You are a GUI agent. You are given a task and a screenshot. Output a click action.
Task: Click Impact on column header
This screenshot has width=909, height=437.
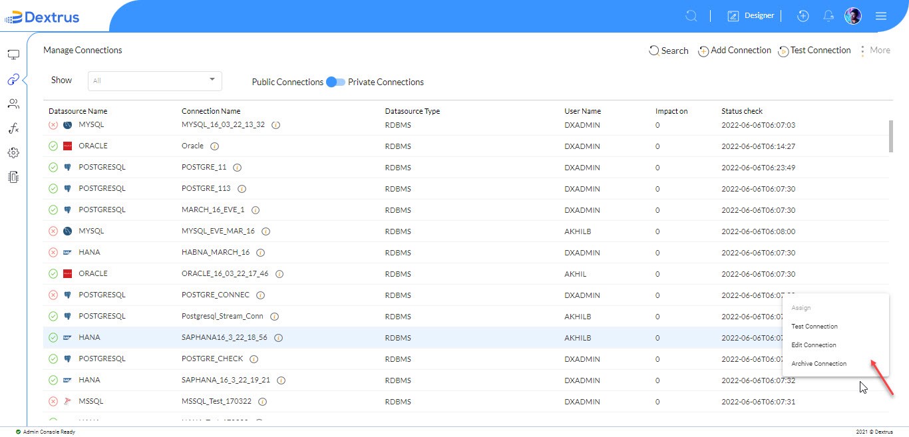(671, 111)
